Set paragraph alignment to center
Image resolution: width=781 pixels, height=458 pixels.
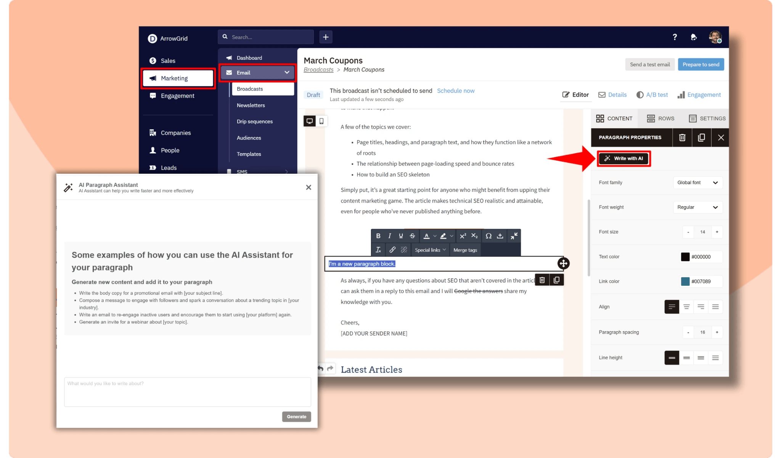tap(686, 307)
